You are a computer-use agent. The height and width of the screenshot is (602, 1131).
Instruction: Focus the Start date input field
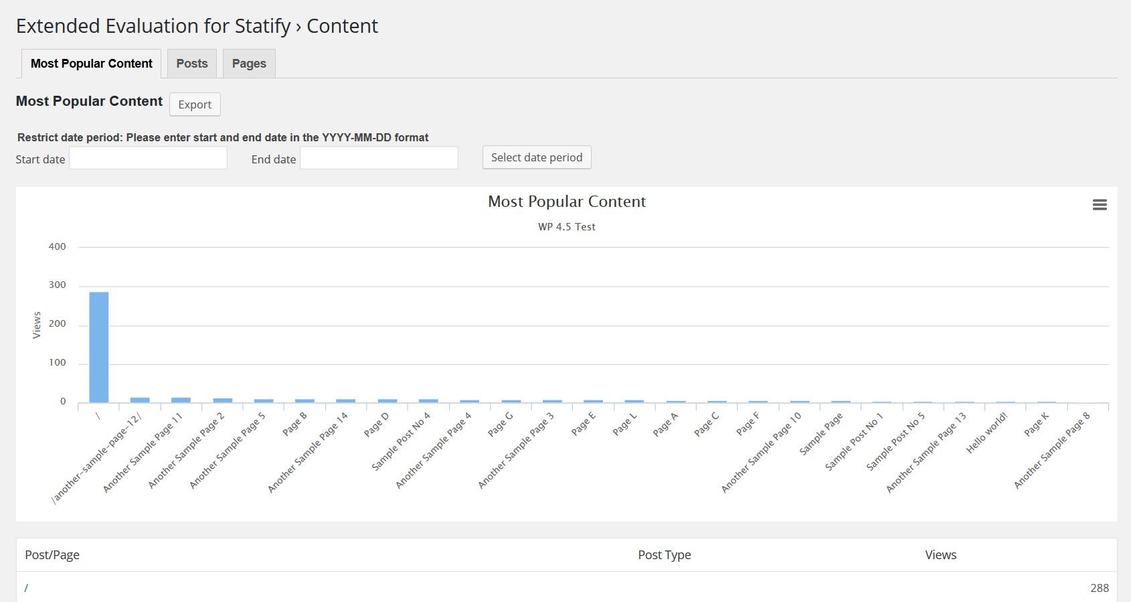pos(149,159)
